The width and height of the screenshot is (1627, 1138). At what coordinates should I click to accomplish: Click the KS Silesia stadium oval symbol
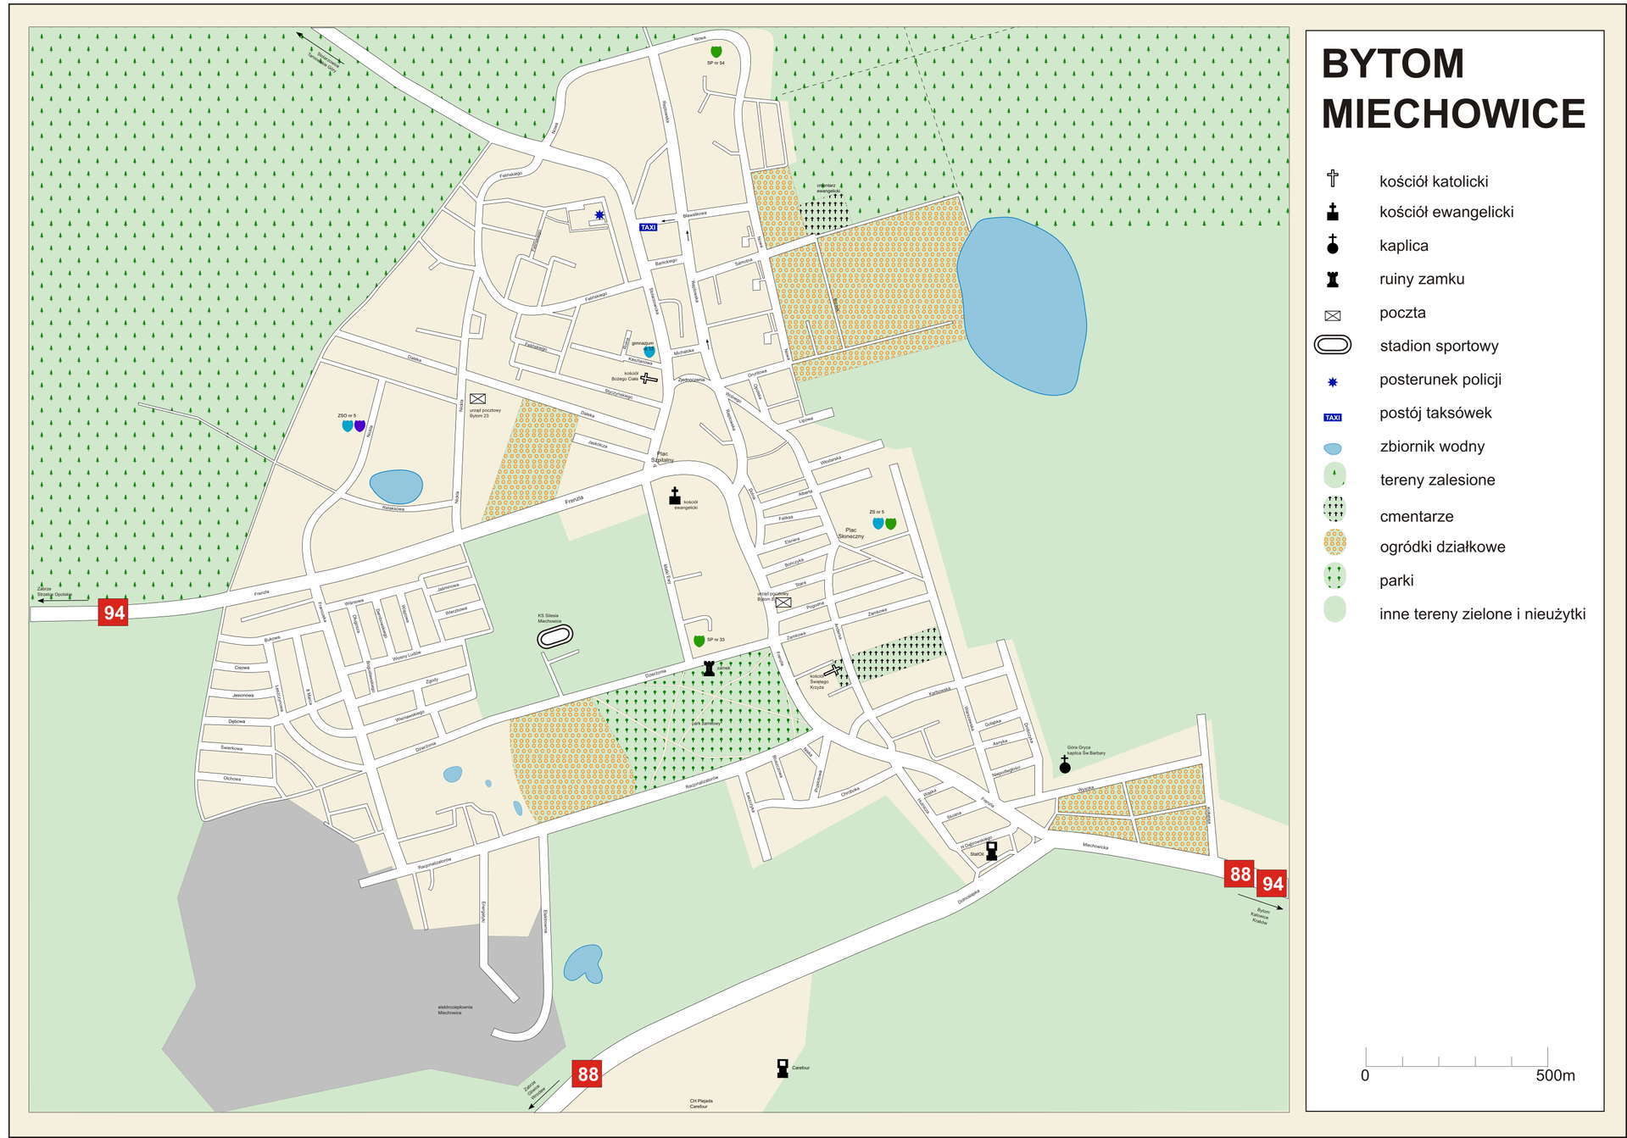point(554,636)
